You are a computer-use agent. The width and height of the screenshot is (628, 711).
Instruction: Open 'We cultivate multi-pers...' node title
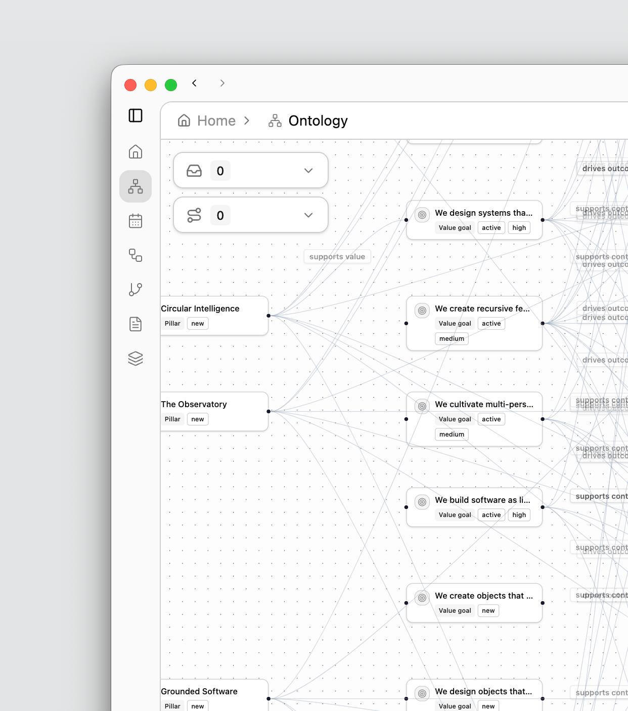(484, 404)
